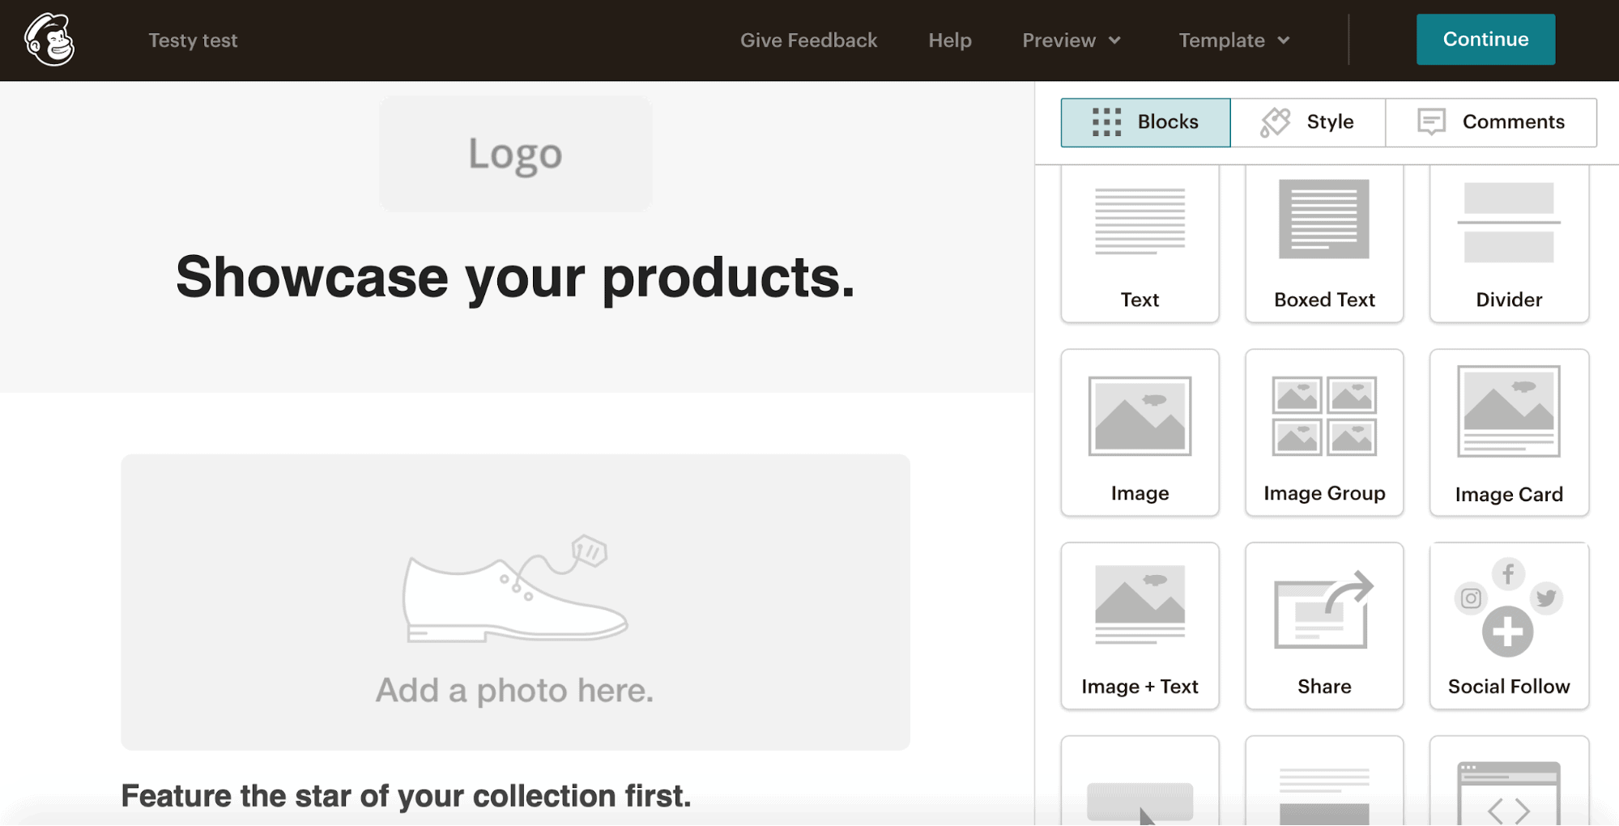The image size is (1619, 826).
Task: Click the Continue button
Action: [x=1485, y=39]
